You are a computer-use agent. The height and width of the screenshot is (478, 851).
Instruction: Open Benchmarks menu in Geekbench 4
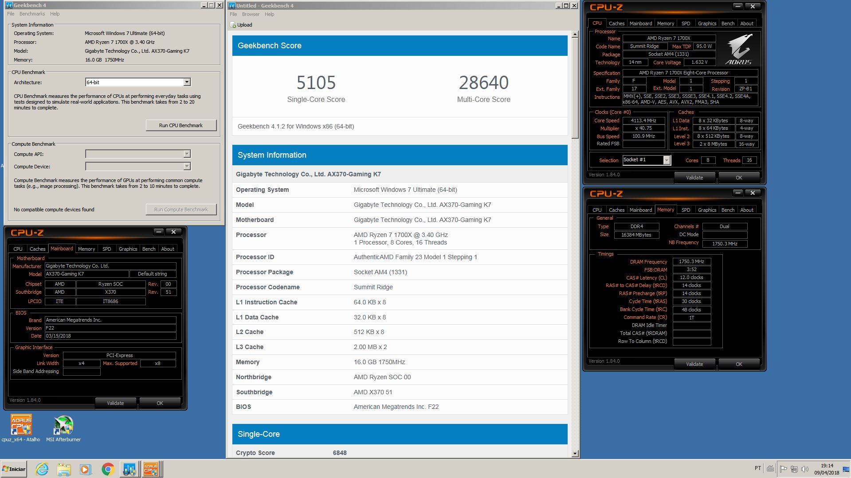[x=32, y=14]
